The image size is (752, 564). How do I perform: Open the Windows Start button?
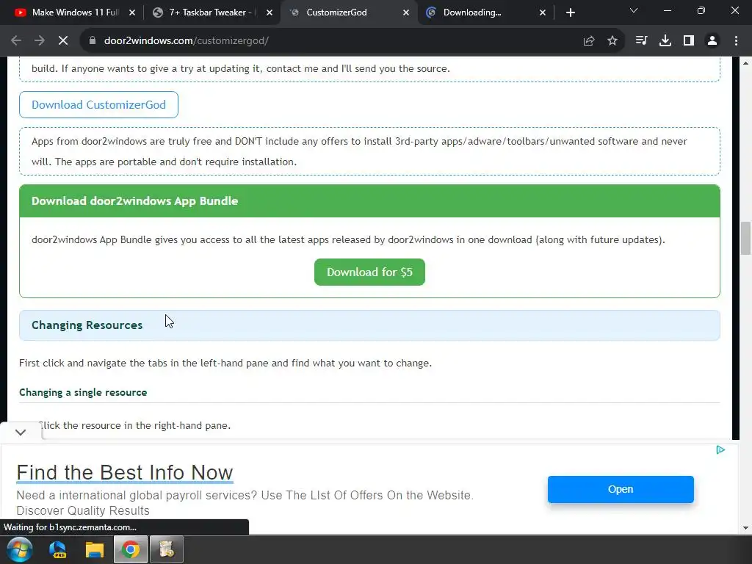20,549
